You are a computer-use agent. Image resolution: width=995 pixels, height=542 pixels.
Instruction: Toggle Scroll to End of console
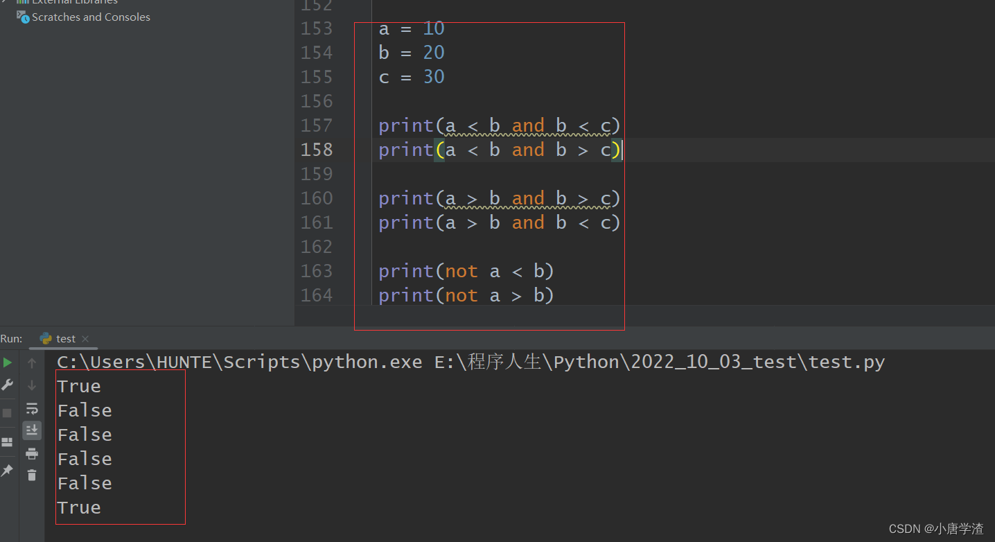click(32, 430)
